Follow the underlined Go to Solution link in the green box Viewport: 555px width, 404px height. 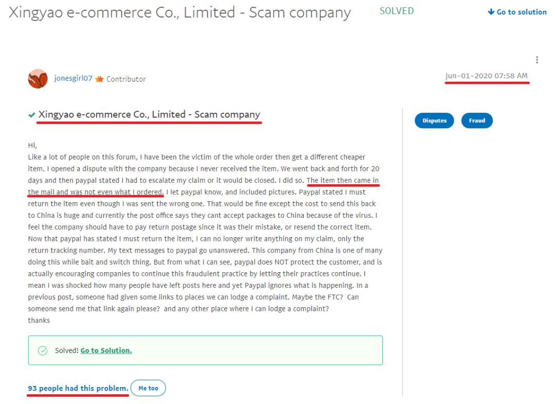(106, 350)
